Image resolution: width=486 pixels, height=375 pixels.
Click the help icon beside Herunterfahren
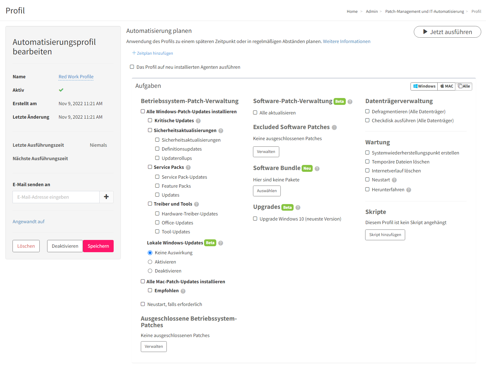tap(409, 190)
